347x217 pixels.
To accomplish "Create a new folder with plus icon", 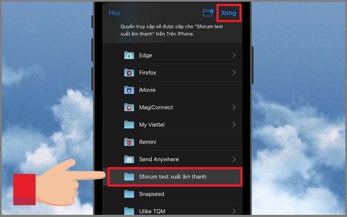I will [208, 13].
